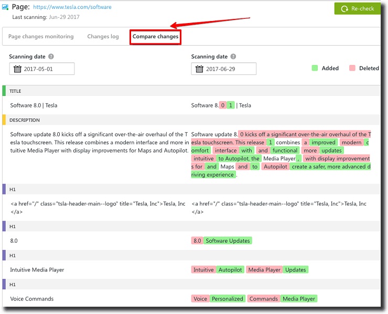
Task: Click the 2017-06-29 scanning date field
Action: [x=224, y=69]
